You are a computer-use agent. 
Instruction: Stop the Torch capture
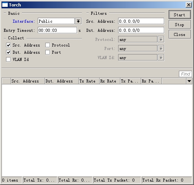point(180,25)
